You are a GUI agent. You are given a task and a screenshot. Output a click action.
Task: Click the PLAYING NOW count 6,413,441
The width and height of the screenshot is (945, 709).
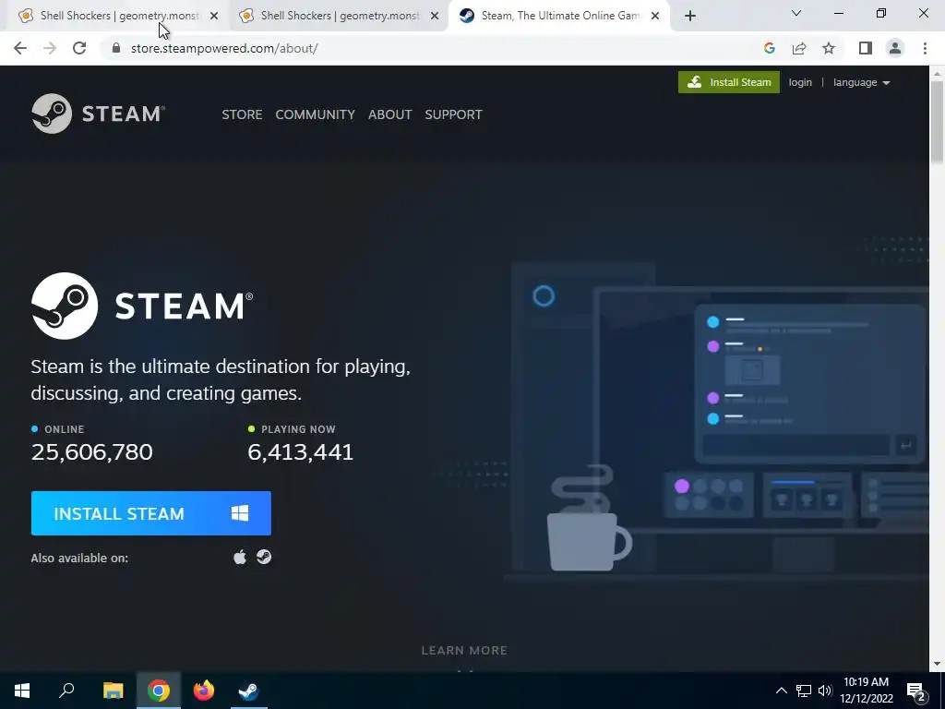pos(300,451)
